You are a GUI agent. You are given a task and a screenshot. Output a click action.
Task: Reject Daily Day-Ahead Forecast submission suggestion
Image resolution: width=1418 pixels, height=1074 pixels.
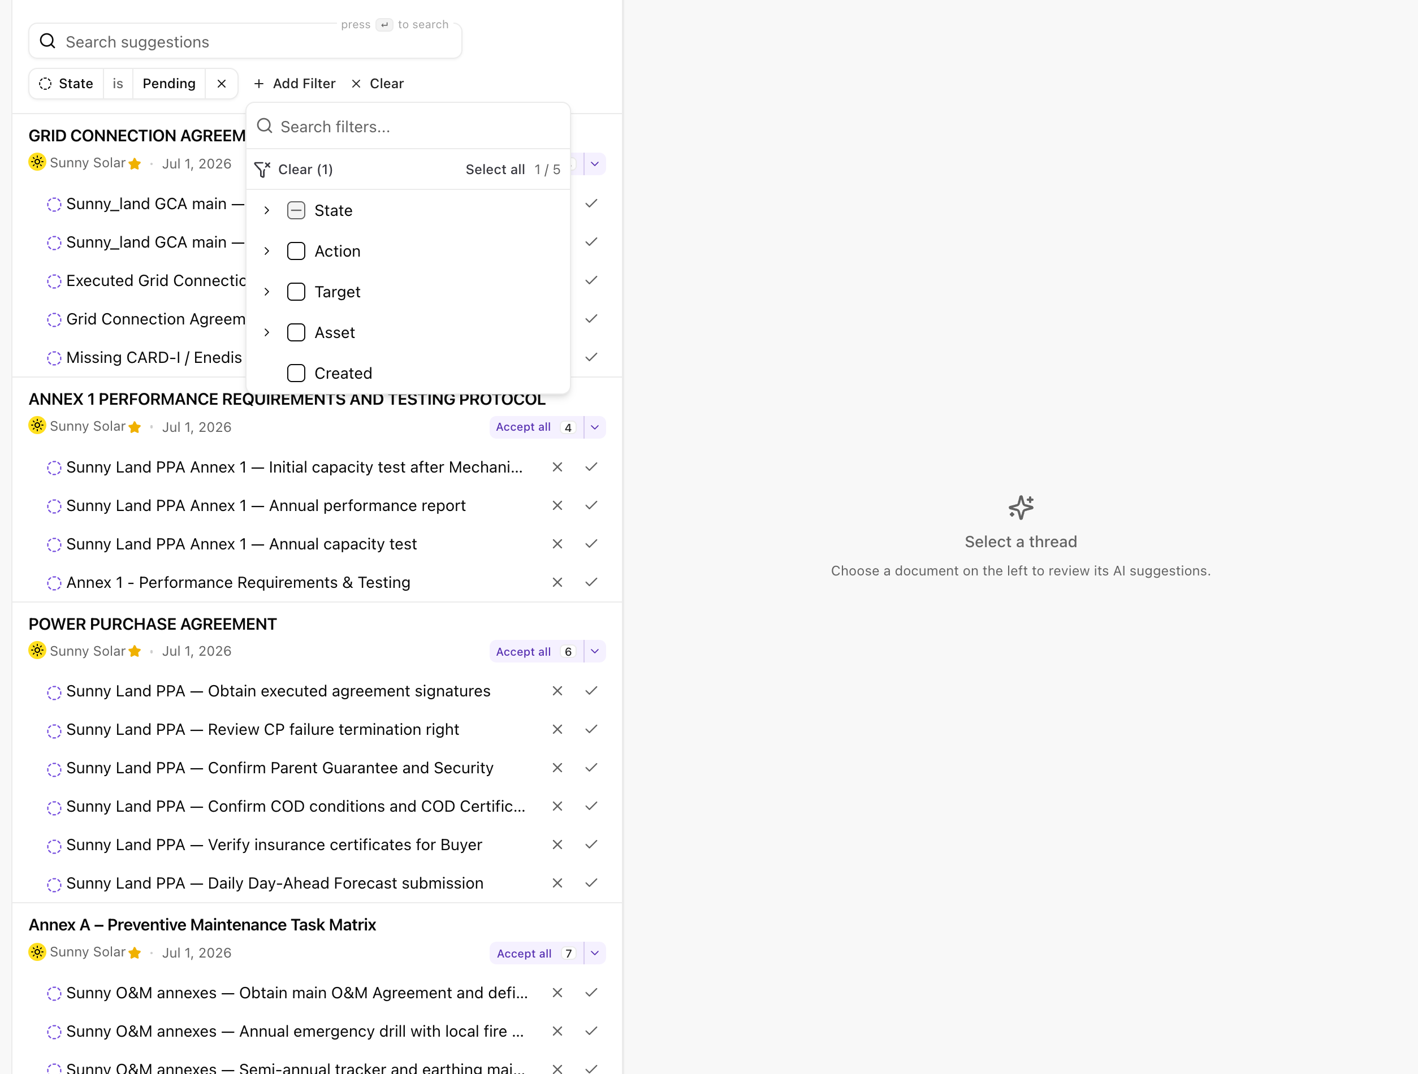point(557,883)
